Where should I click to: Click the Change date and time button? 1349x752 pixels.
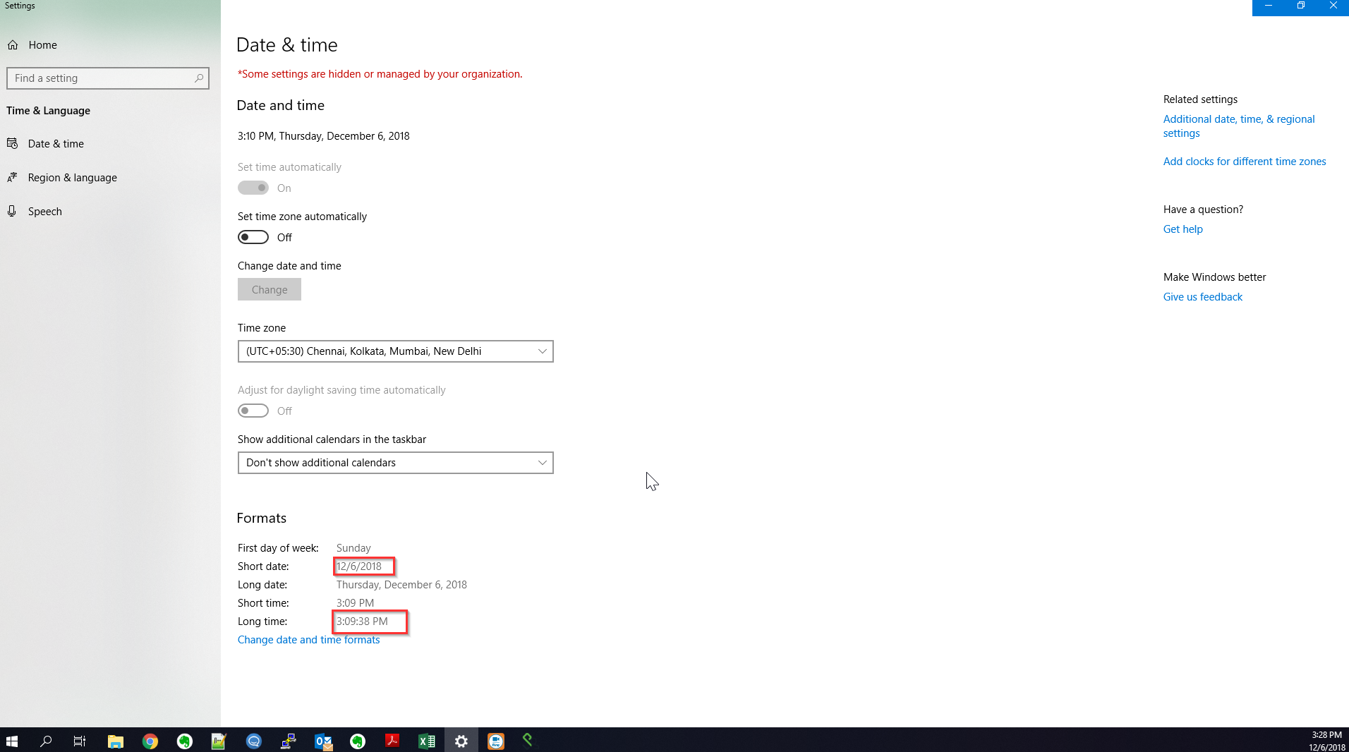[270, 290]
